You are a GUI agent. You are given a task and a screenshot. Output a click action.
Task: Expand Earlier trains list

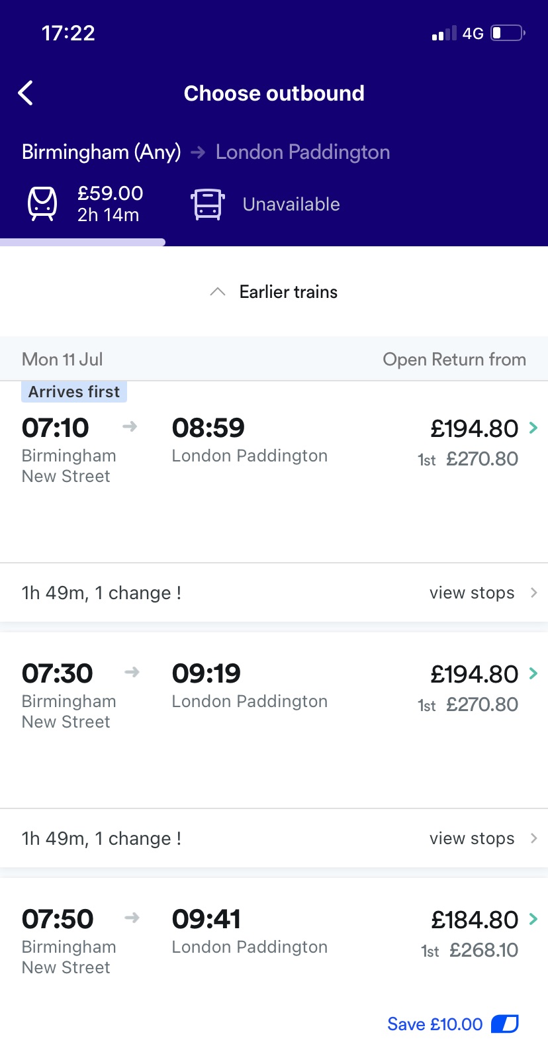tap(274, 292)
